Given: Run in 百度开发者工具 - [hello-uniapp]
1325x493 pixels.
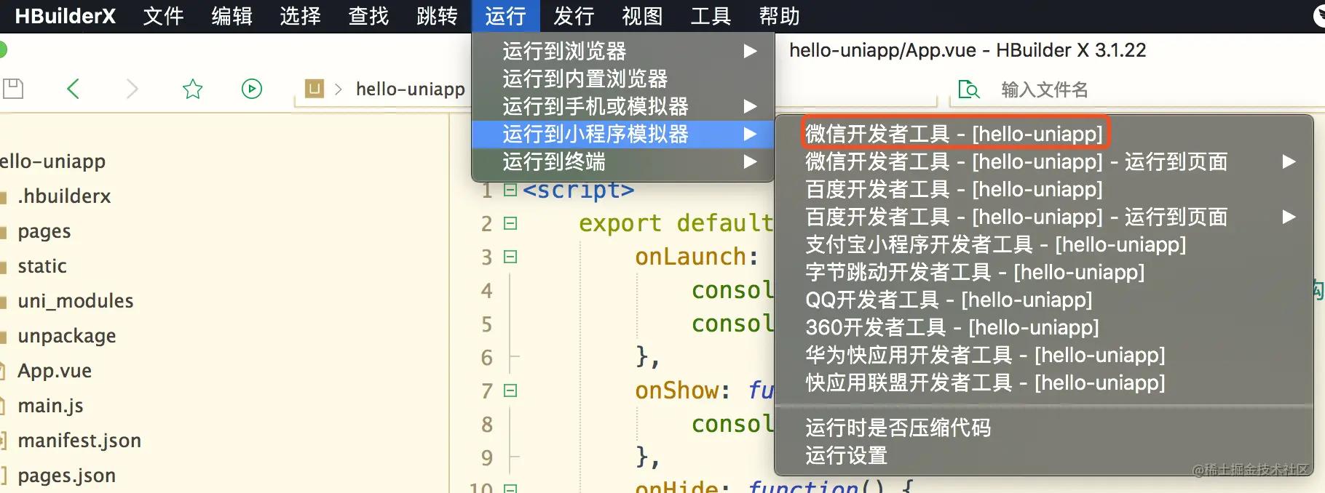Looking at the screenshot, I should 1044,189.
